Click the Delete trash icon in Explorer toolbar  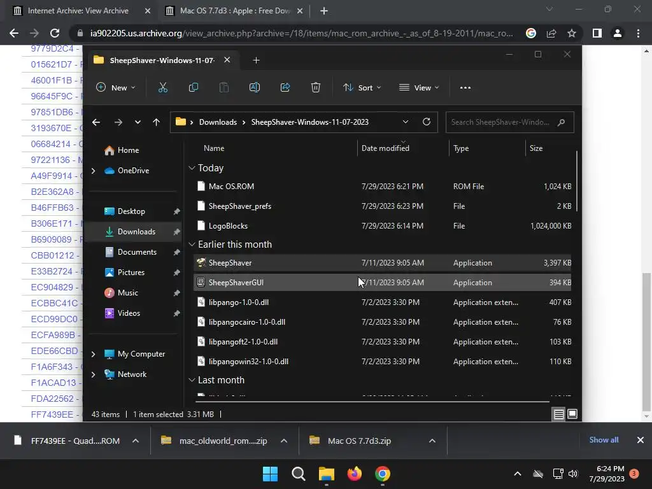(x=316, y=87)
